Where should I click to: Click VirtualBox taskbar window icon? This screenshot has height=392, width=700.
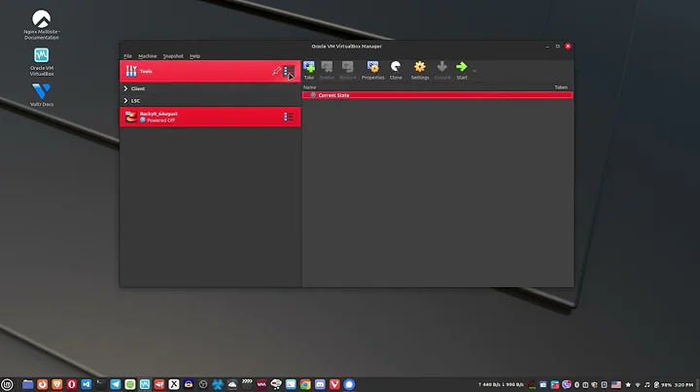[145, 384]
